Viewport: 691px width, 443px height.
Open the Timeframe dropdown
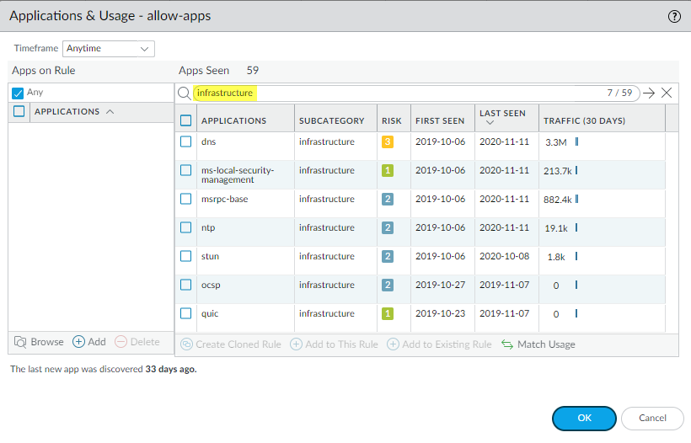click(x=110, y=49)
